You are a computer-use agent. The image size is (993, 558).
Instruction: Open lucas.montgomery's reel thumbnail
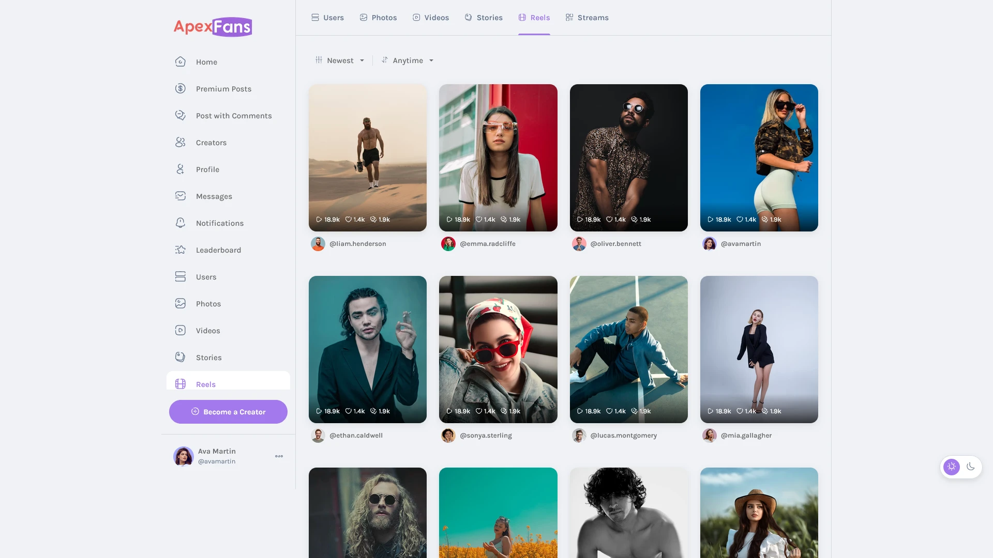(628, 349)
